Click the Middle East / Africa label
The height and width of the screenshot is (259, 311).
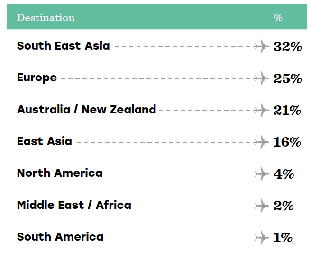pos(74,205)
